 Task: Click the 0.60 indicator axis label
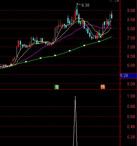(x=131, y=117)
